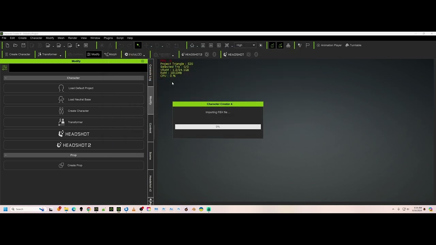The height and width of the screenshot is (245, 436).
Task: Switch to the Headshot v2 side tab
Action: click(150, 184)
